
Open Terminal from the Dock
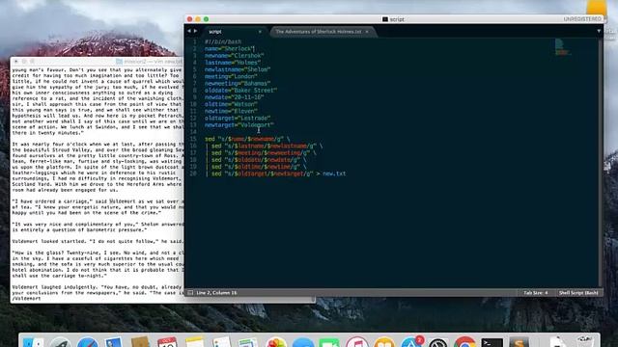[492, 342]
